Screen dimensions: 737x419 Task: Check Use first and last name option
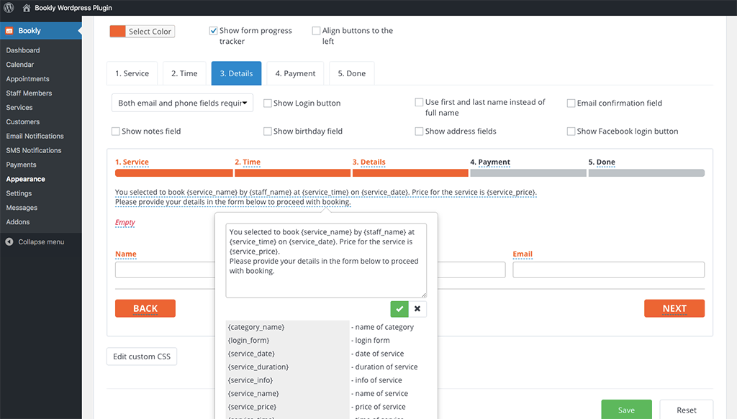pos(419,102)
